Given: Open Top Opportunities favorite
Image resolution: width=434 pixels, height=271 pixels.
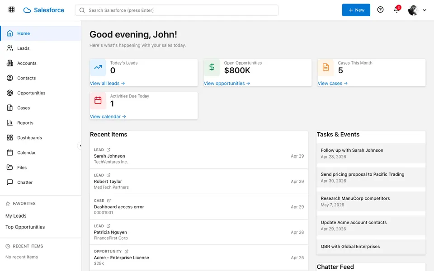Looking at the screenshot, I should [25, 227].
